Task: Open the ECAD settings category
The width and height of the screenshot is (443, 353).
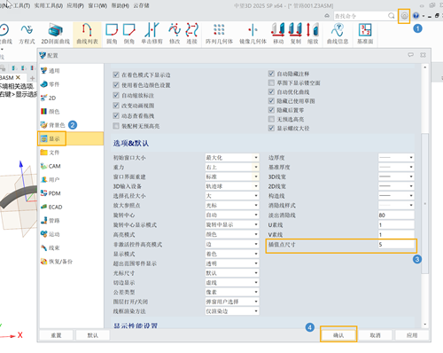Action: tap(51, 207)
